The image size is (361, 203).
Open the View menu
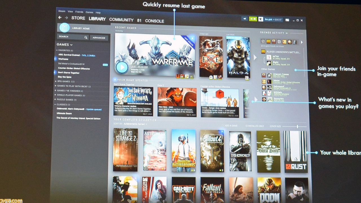pyautogui.click(x=70, y=12)
